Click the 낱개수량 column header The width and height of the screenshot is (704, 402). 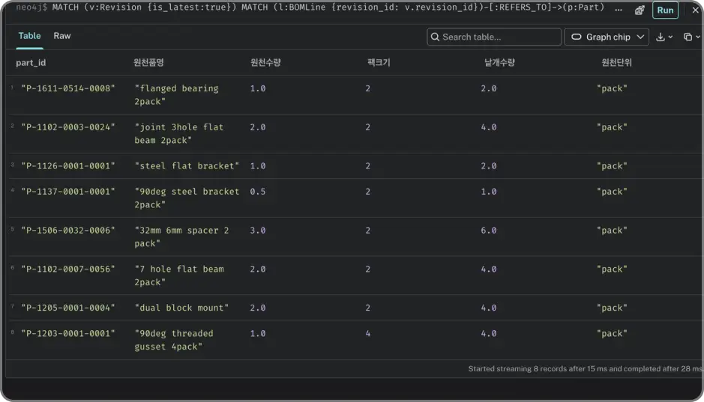(500, 63)
